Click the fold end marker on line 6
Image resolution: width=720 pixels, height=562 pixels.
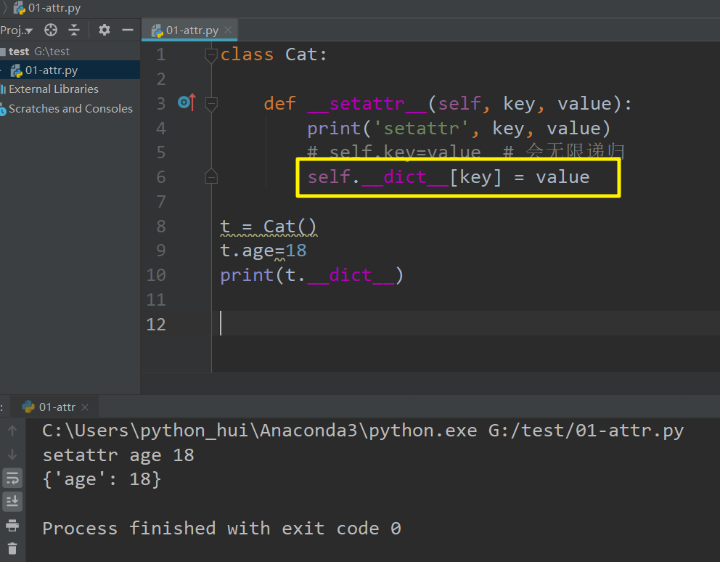[x=210, y=177]
